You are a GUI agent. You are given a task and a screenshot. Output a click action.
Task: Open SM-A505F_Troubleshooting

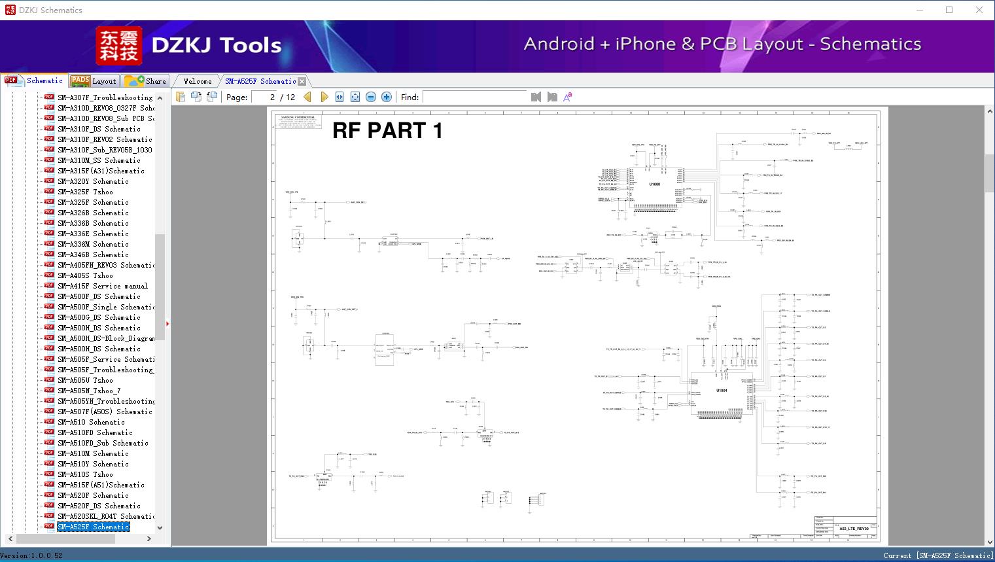tap(106, 370)
